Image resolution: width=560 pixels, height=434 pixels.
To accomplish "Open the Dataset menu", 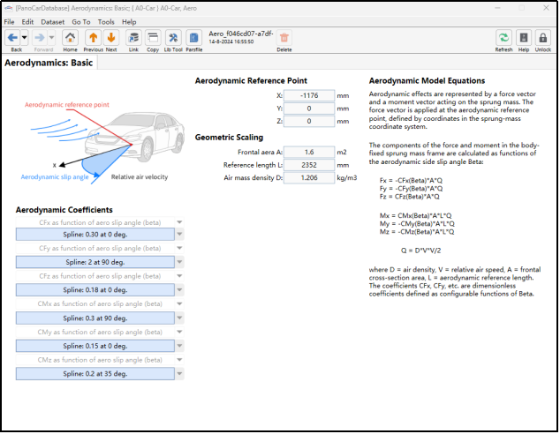I will click(52, 22).
